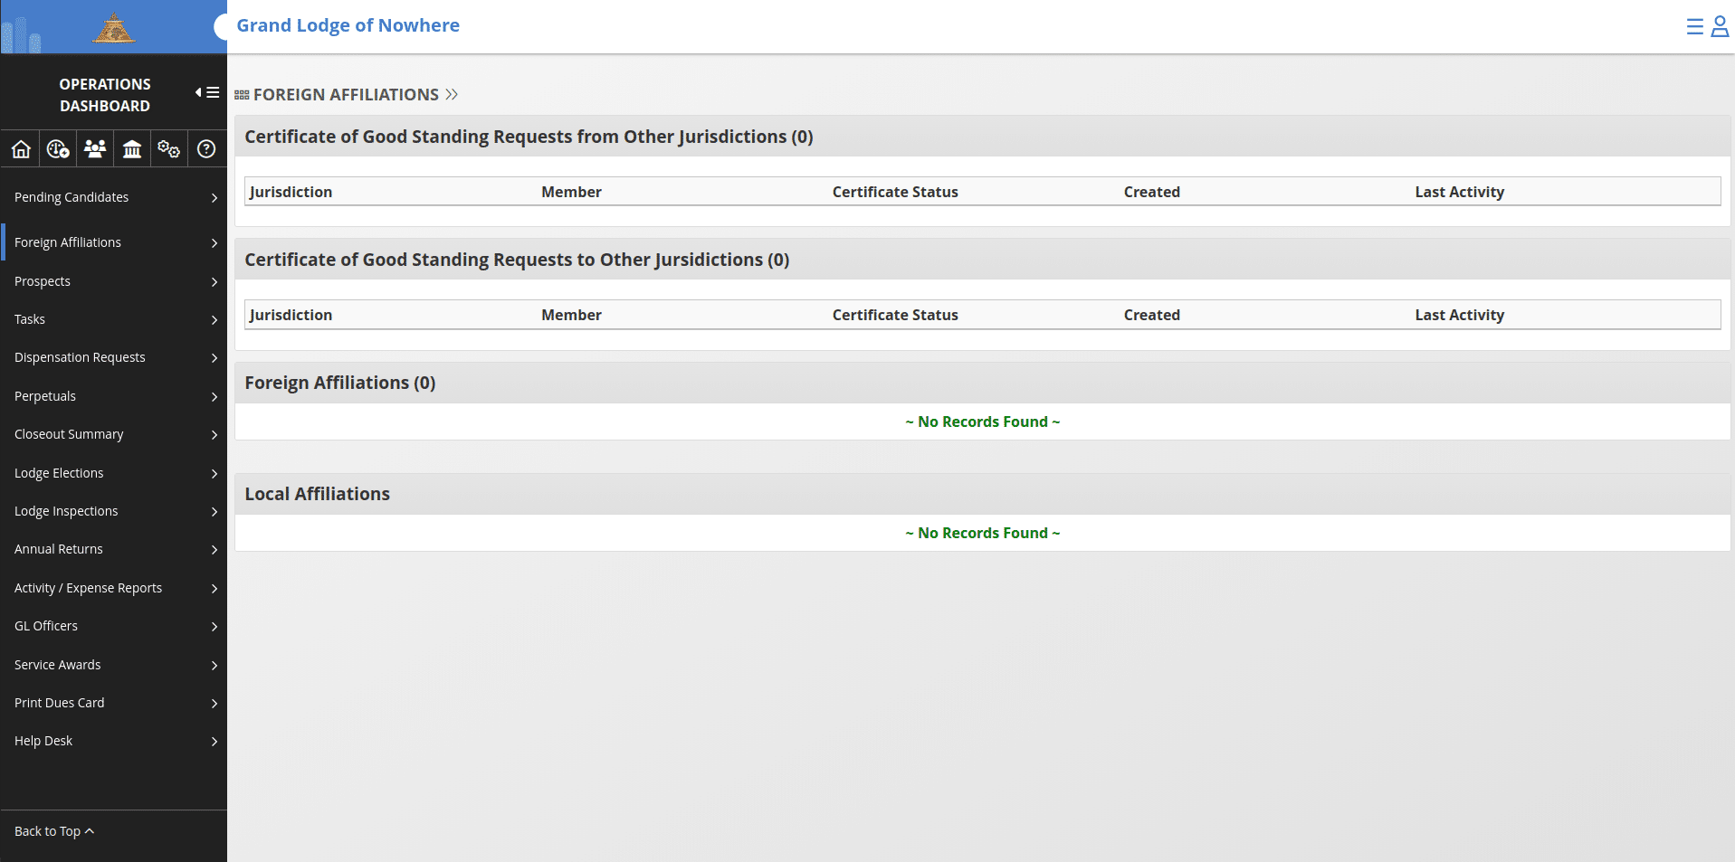Click the double chevron after Foreign Affiliations
The width and height of the screenshot is (1735, 862).
(x=452, y=95)
